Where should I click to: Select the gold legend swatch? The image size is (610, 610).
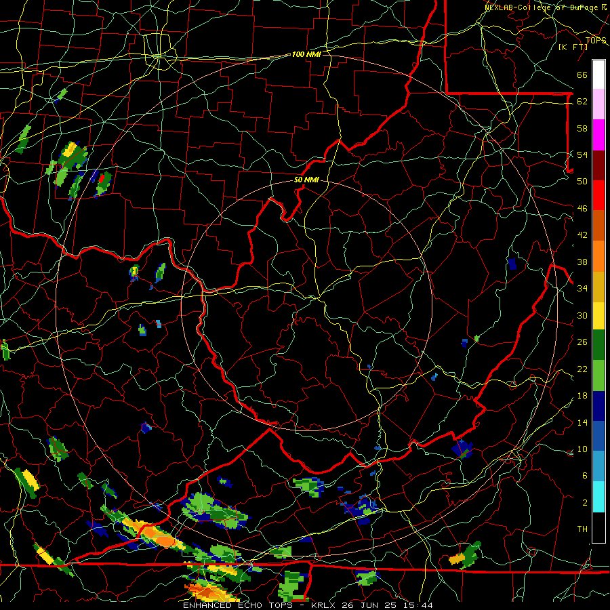(x=598, y=287)
